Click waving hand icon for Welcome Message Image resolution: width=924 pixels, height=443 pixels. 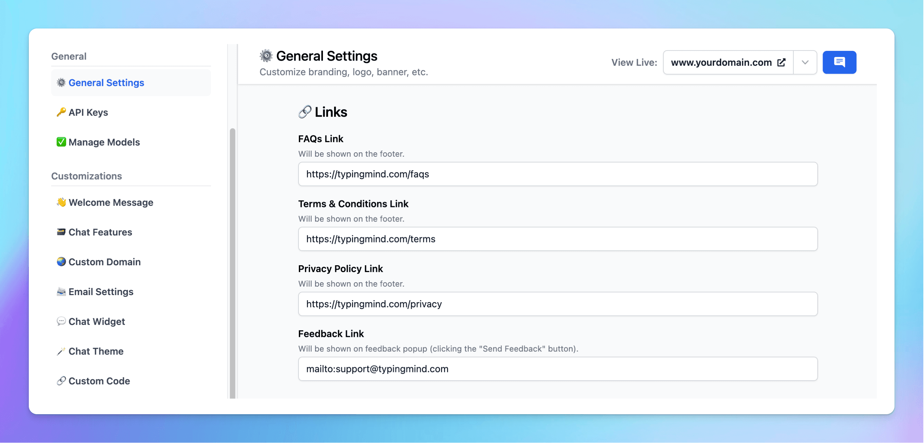61,202
